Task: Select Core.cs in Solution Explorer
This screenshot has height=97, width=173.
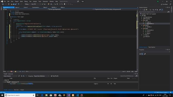Action: (148, 32)
